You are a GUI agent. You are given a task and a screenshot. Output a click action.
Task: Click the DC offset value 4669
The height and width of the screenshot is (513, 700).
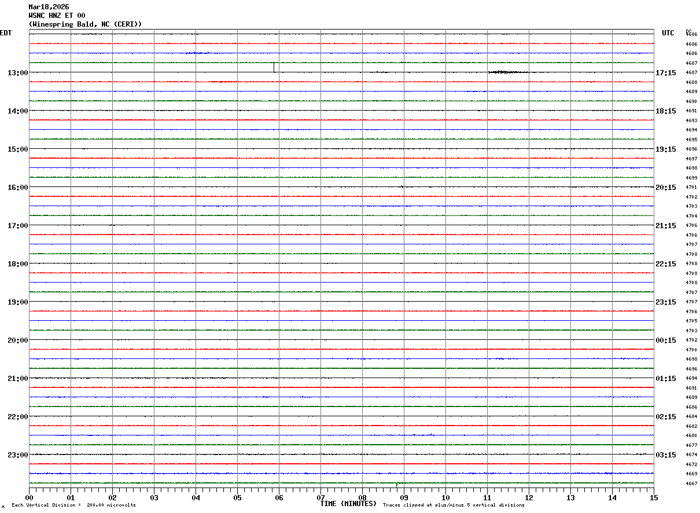(x=691, y=474)
